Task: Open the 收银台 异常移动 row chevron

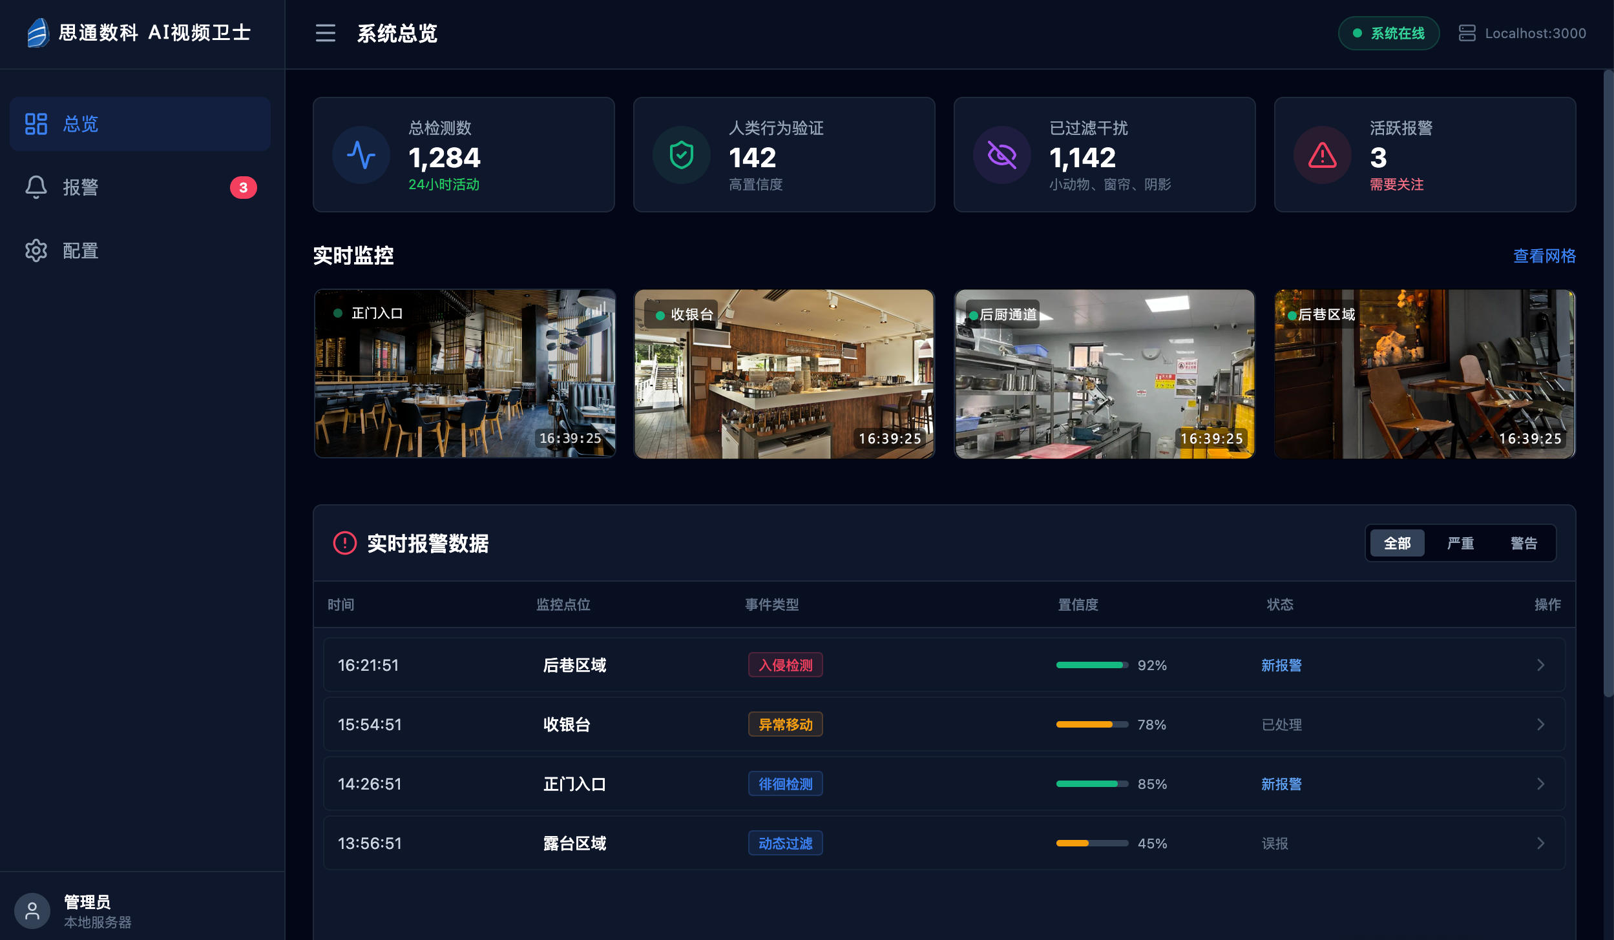Action: [1540, 725]
